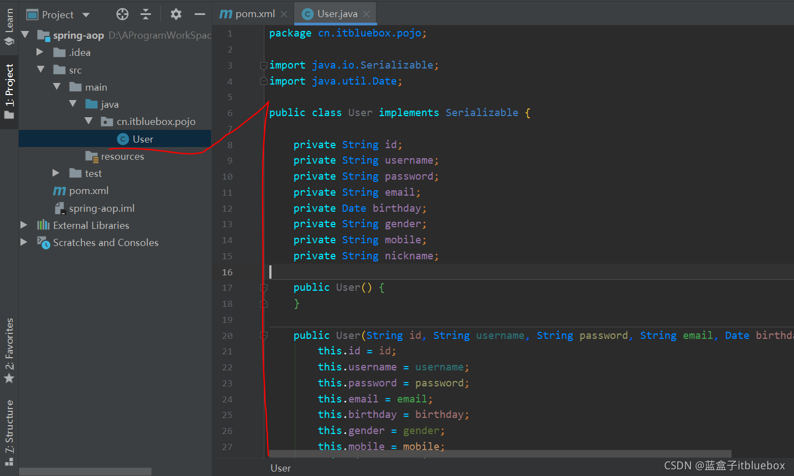Click the External Libraries icon
The width and height of the screenshot is (794, 476).
pyautogui.click(x=43, y=225)
